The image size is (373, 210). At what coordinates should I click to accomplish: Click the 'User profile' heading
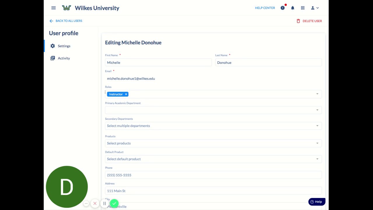[x=64, y=33]
